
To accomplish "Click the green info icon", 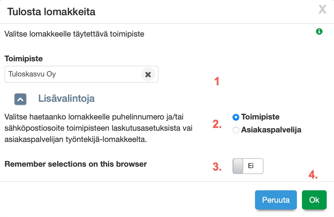I will click(x=319, y=31).
